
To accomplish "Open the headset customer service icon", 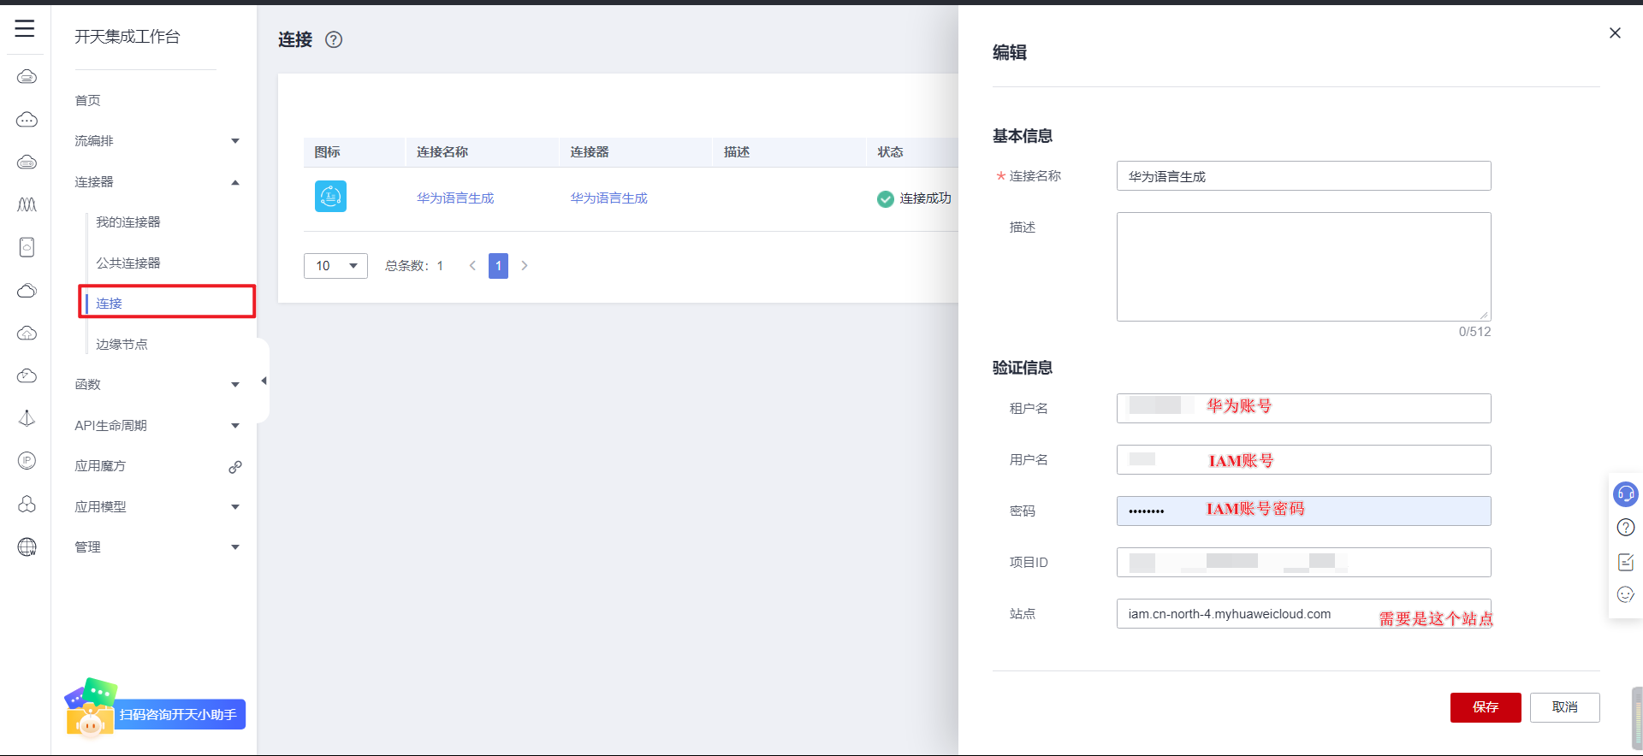I will [x=1625, y=493].
